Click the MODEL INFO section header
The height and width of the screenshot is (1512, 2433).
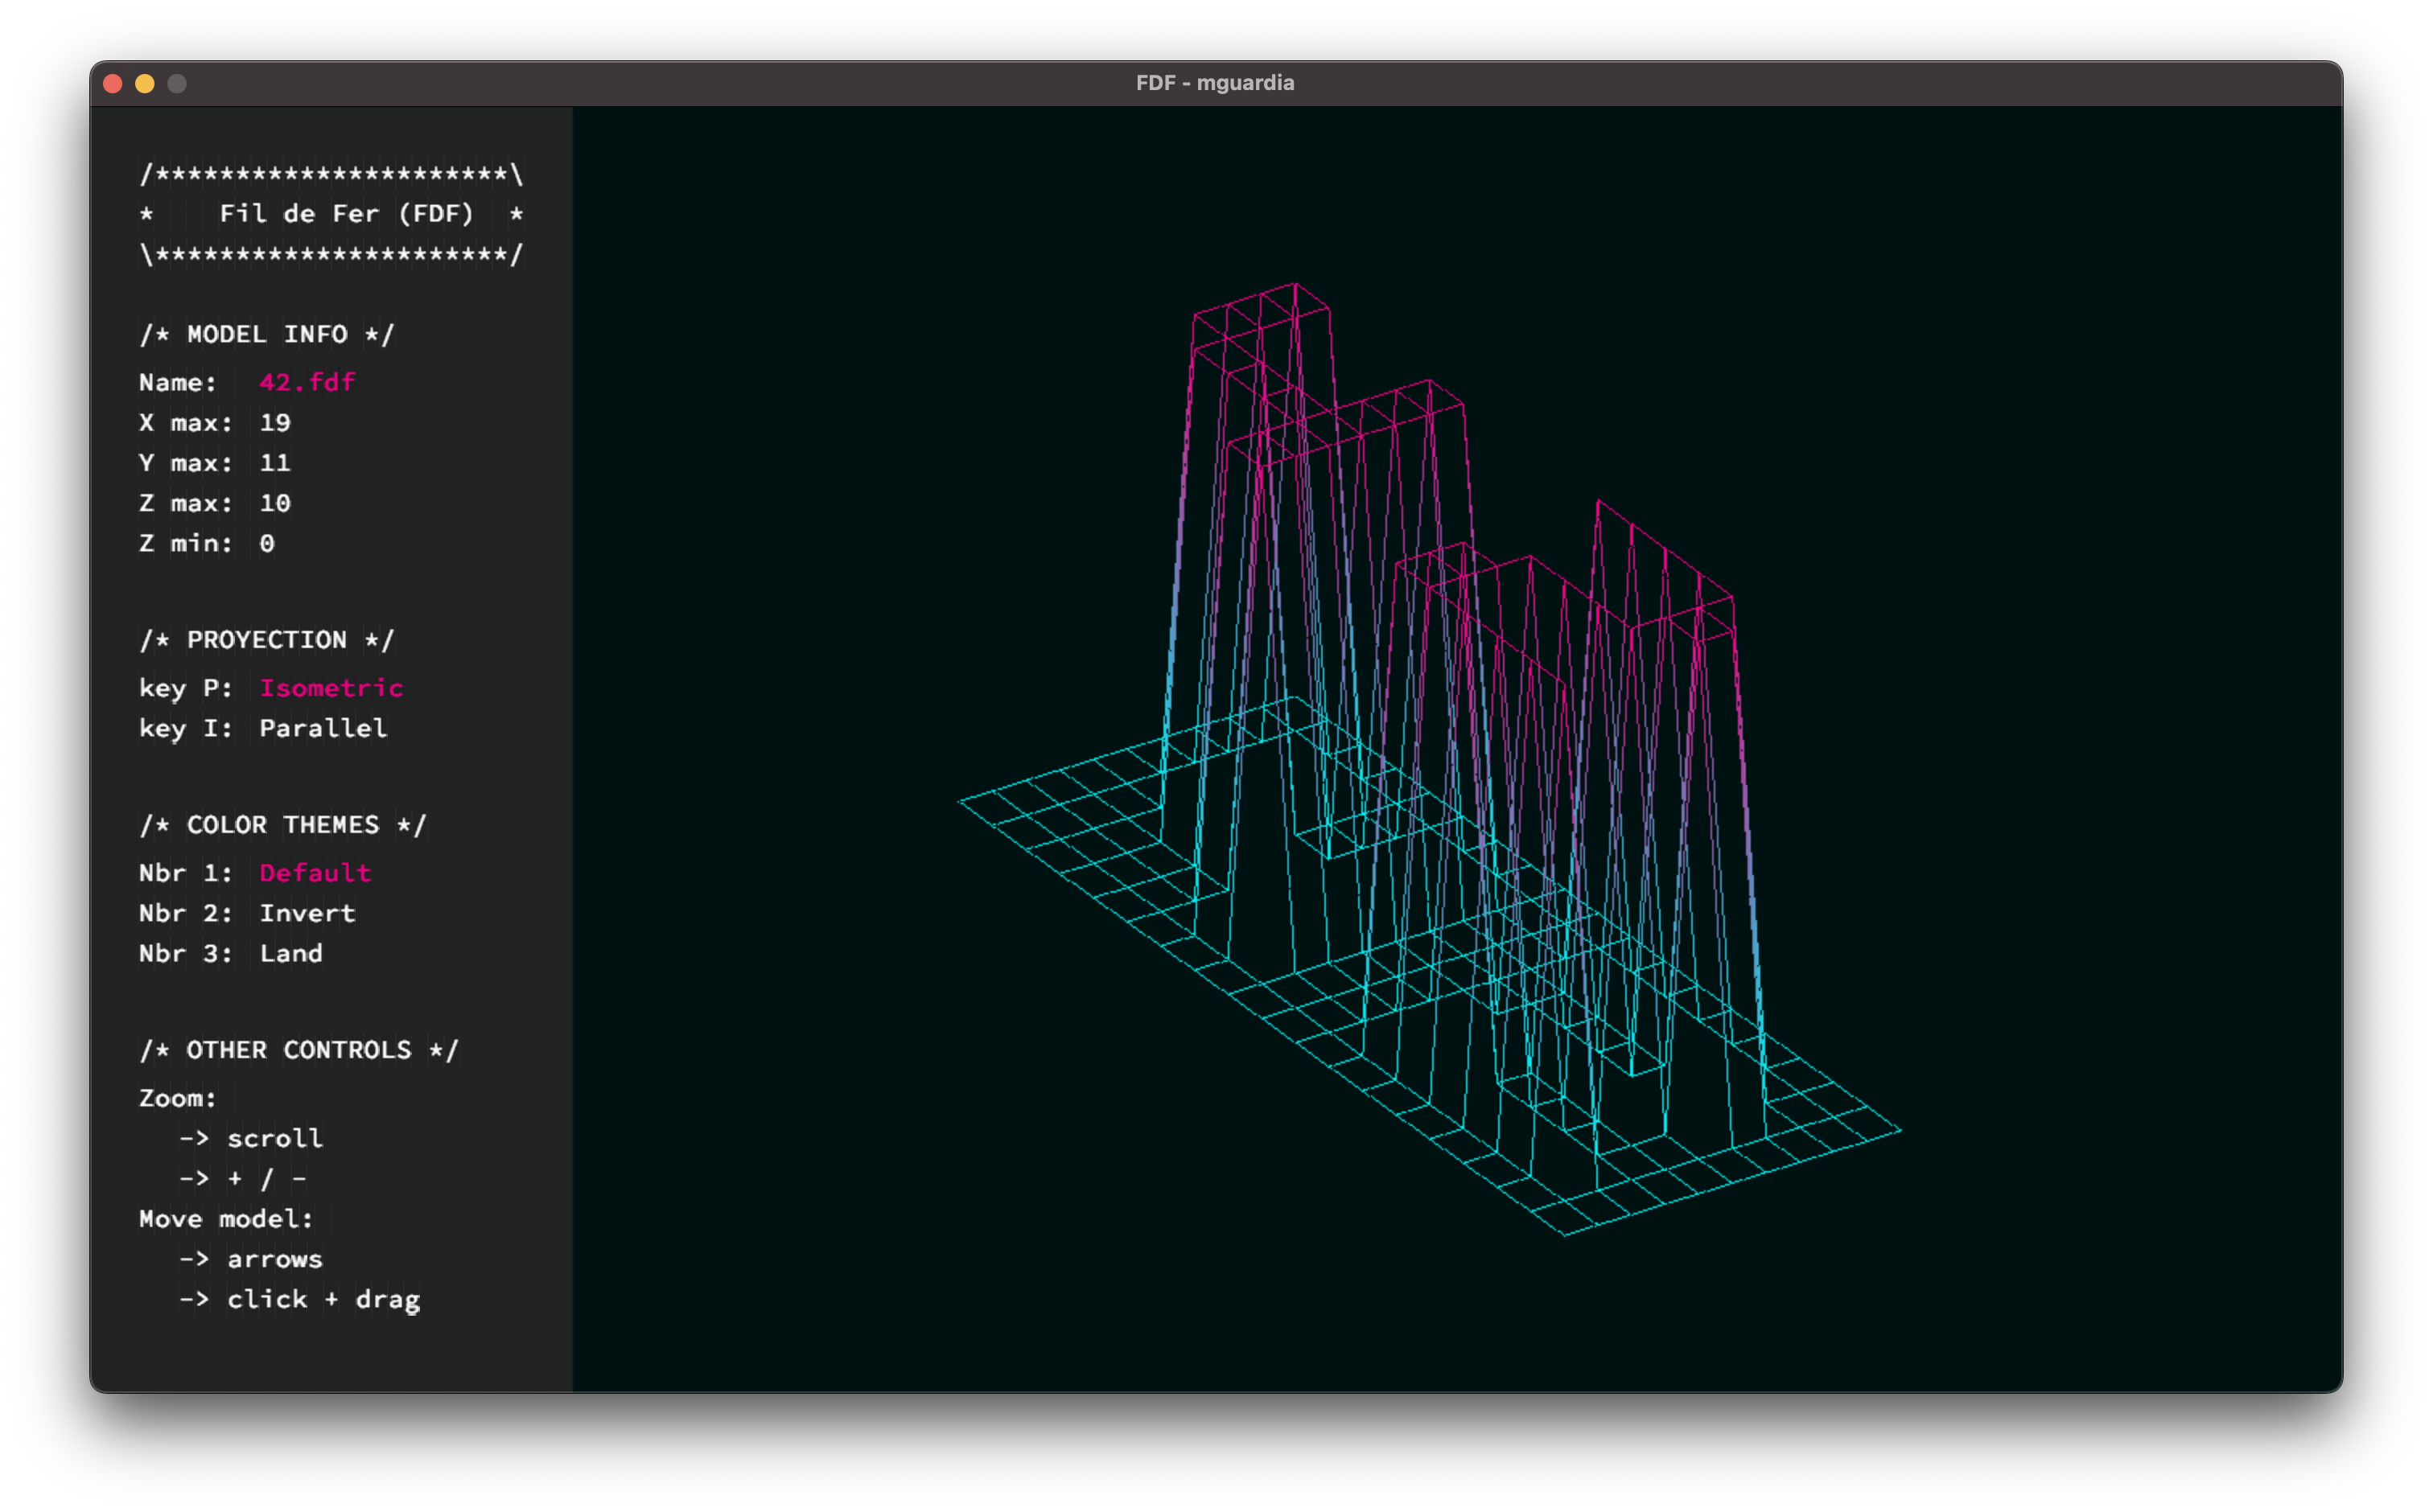pyautogui.click(x=267, y=334)
